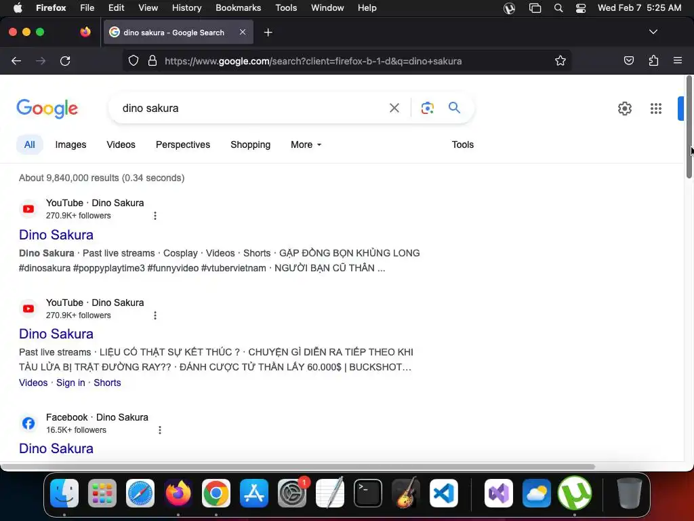This screenshot has width=694, height=521.
Task: Open the Extensions puzzle icon
Action: [x=653, y=60]
